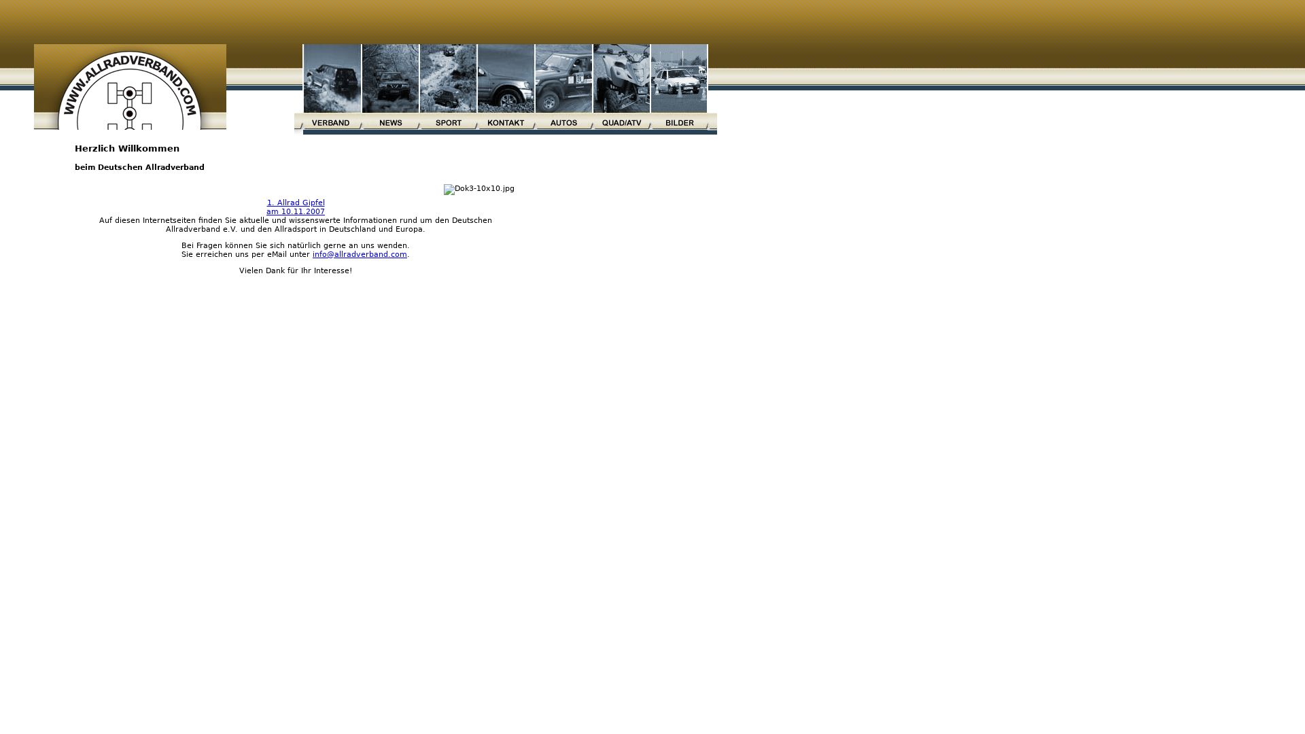
Task: Click the 'Herzlich Willkommen' heading
Action: click(x=127, y=149)
